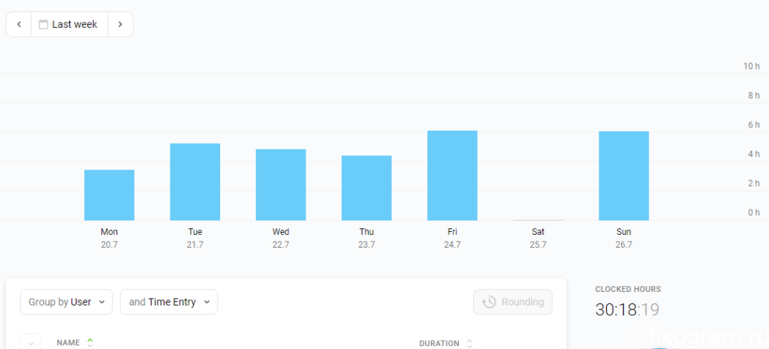The image size is (769, 349).
Task: Click the Rounding clock icon
Action: 488,302
